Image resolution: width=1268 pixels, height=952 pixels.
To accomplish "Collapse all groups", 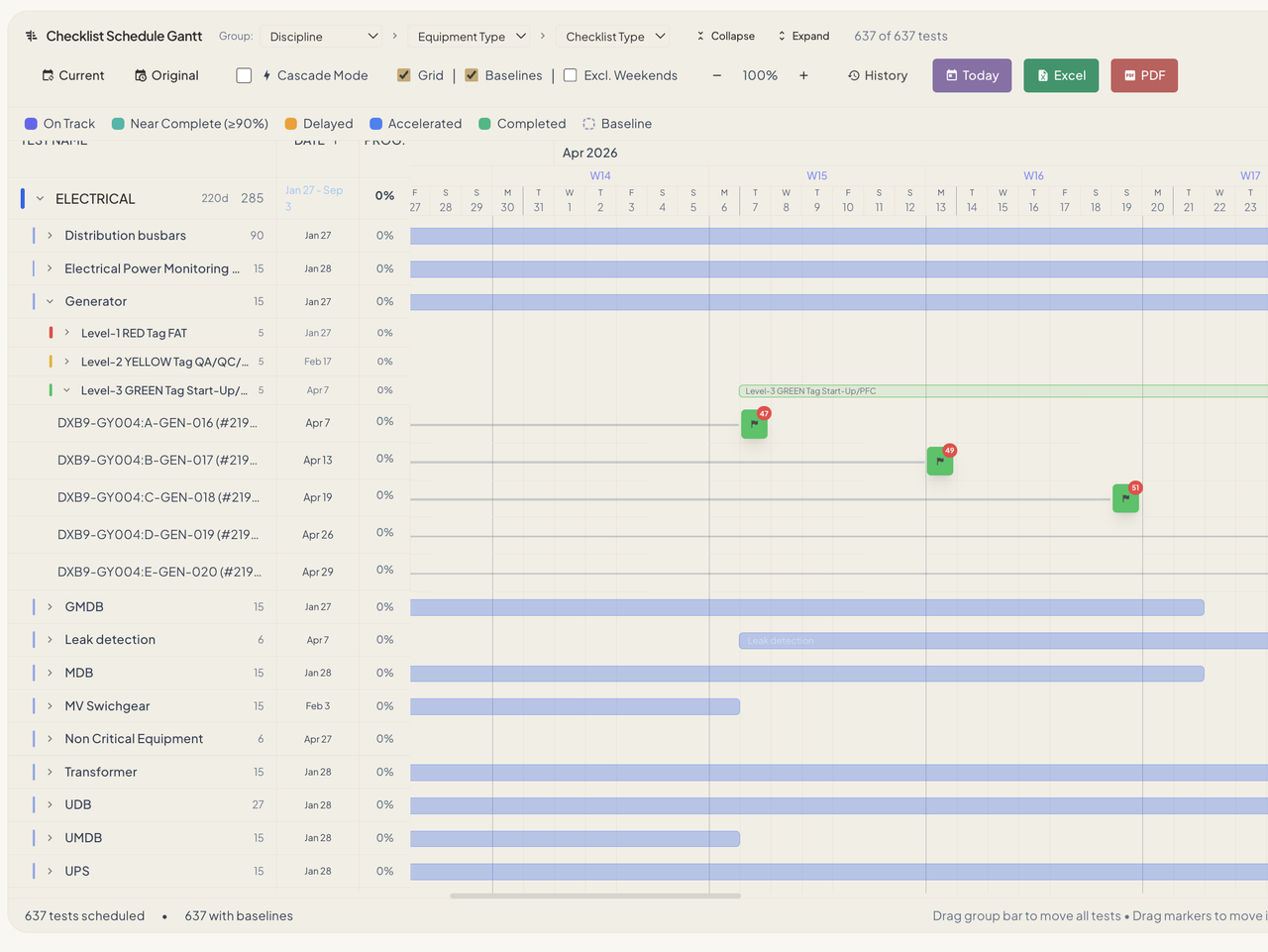I will tap(725, 36).
